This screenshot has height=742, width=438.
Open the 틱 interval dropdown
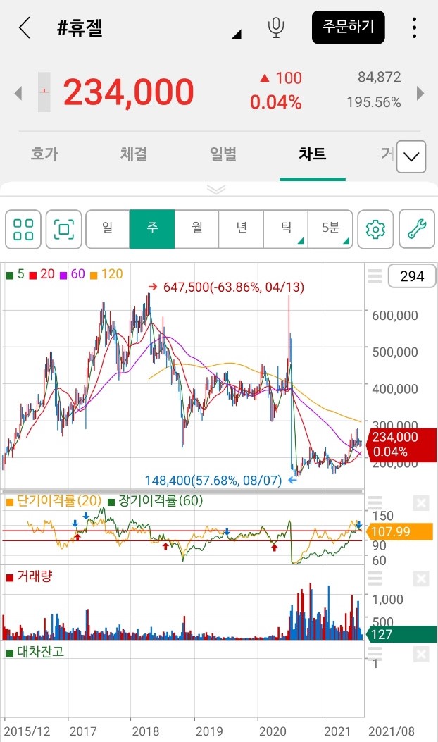[x=285, y=229]
